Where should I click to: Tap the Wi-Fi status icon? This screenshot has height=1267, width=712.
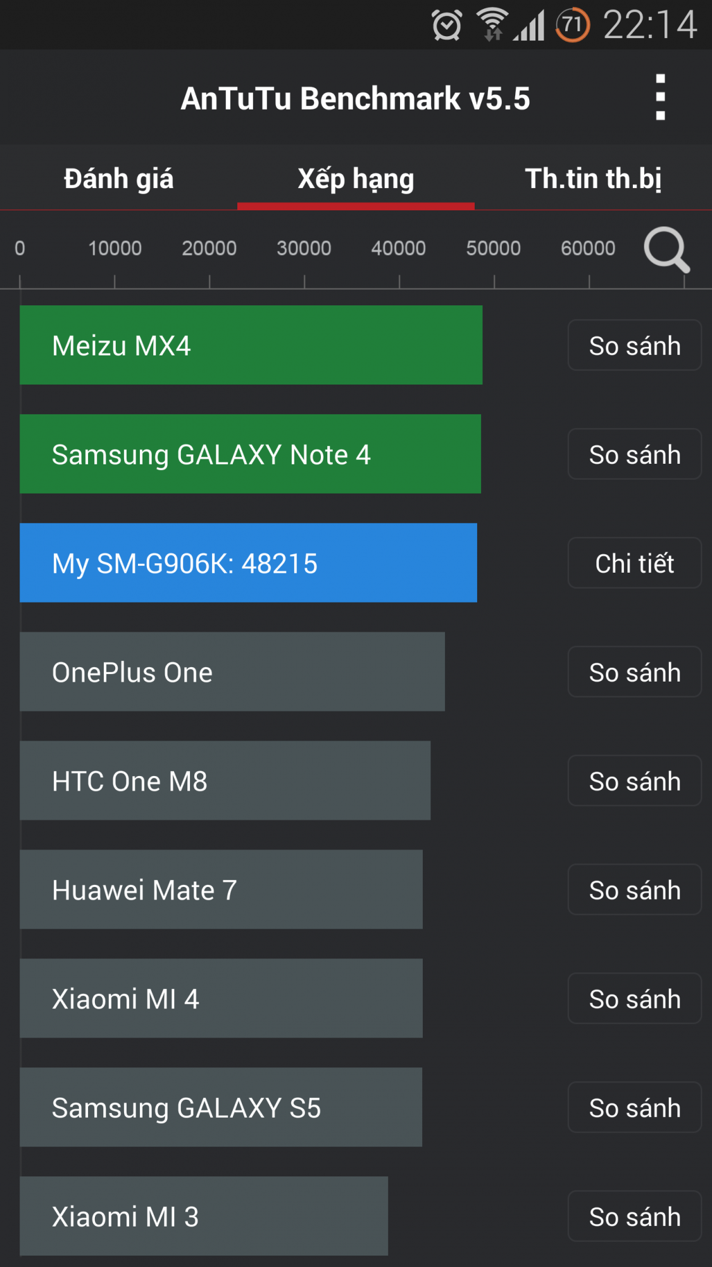click(492, 25)
